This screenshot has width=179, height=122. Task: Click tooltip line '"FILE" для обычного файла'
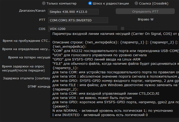tap(115, 64)
